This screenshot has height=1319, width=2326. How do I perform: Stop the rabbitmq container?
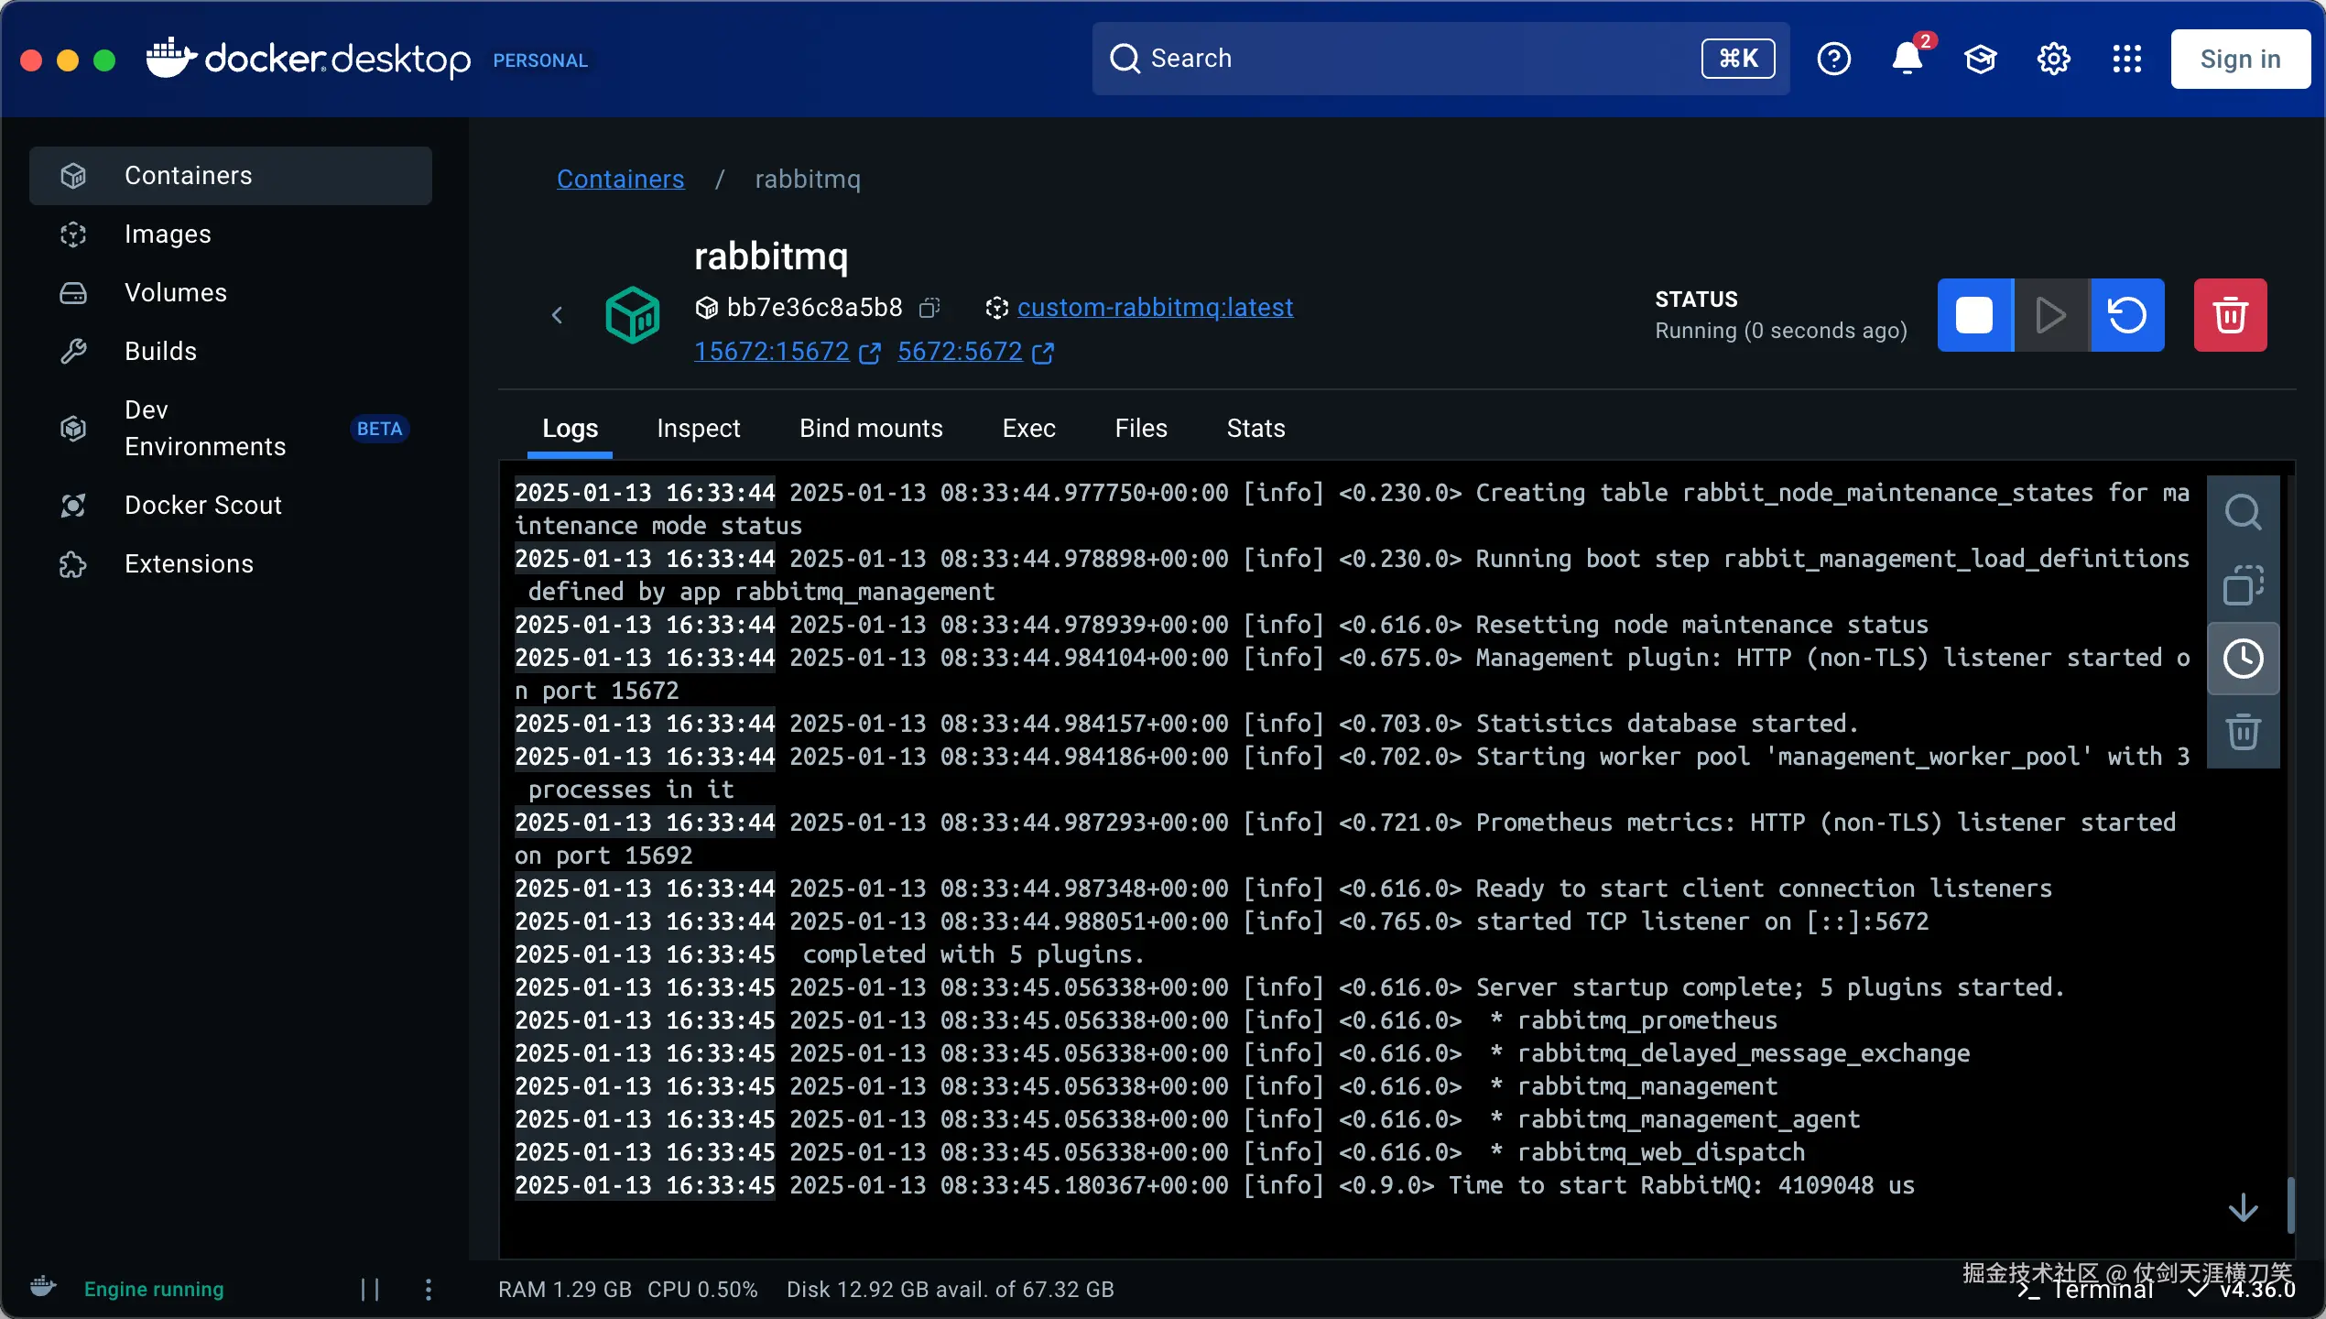pyautogui.click(x=1974, y=315)
